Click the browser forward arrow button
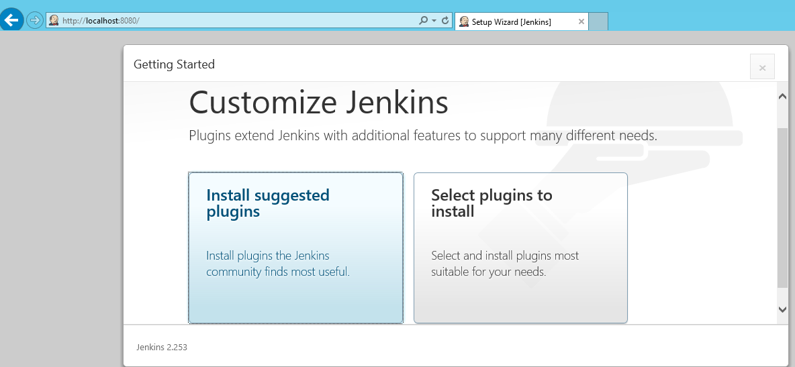 coord(34,20)
